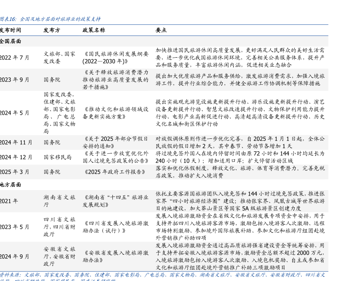340x281 pixels.
Task: Click the date cell '2021年'
Action: [x=9, y=201]
